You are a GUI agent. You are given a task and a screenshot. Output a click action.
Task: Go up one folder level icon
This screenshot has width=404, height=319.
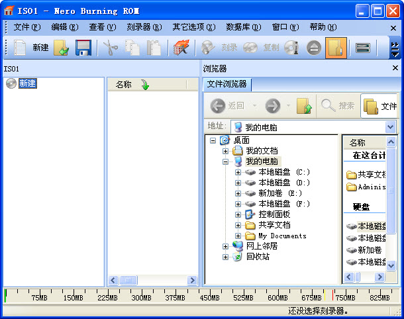[x=304, y=106]
